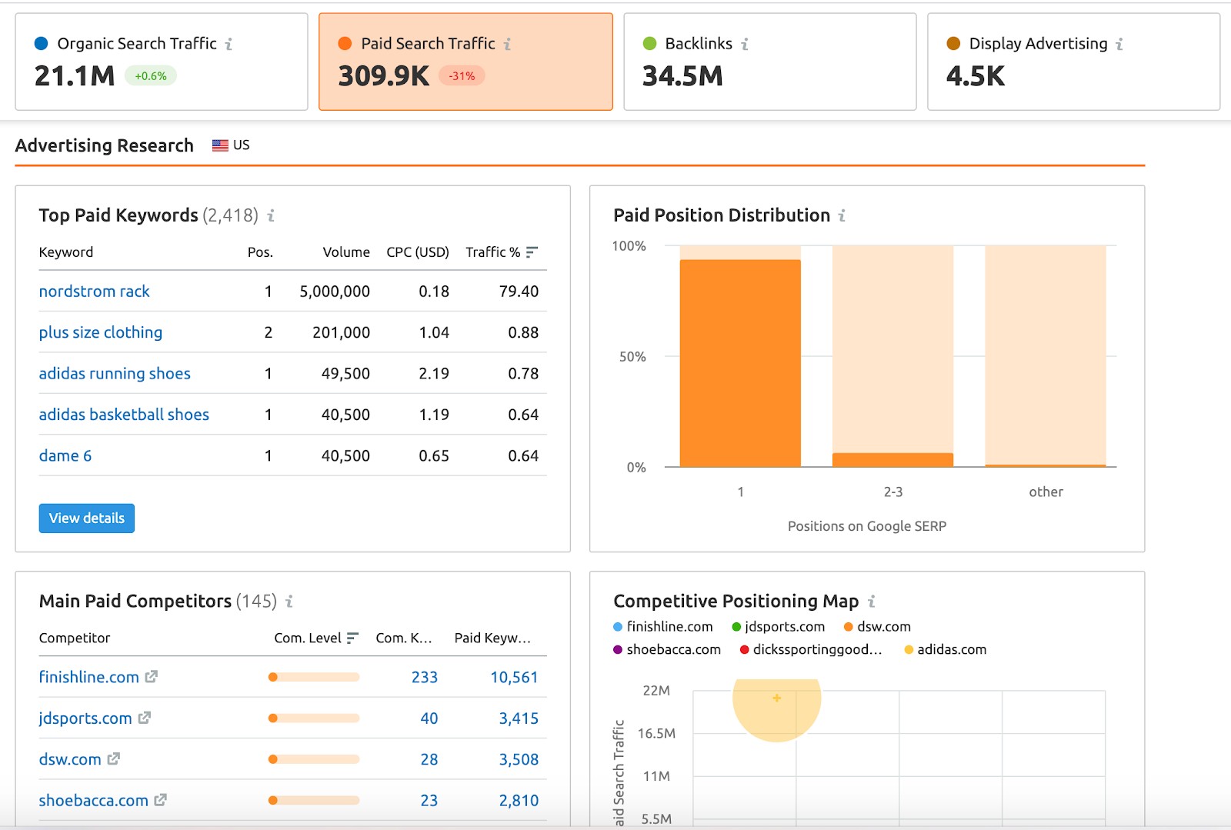Image resolution: width=1231 pixels, height=830 pixels.
Task: Click the position 1 orange bar
Action: [740, 363]
